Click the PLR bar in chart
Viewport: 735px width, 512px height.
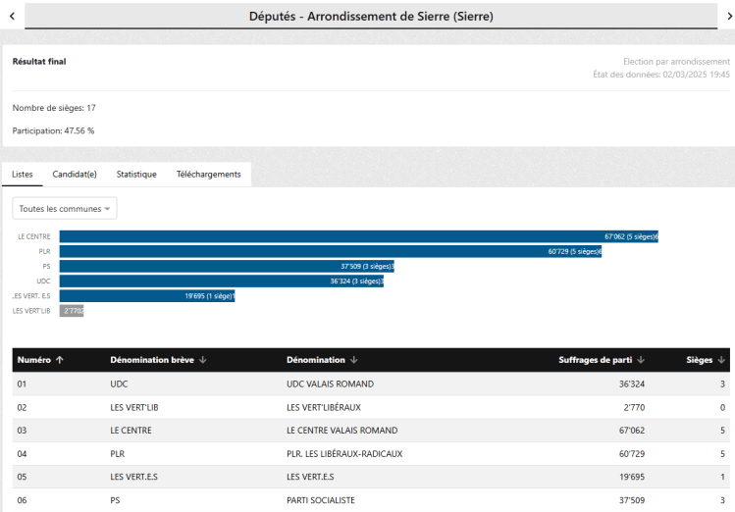tap(330, 251)
